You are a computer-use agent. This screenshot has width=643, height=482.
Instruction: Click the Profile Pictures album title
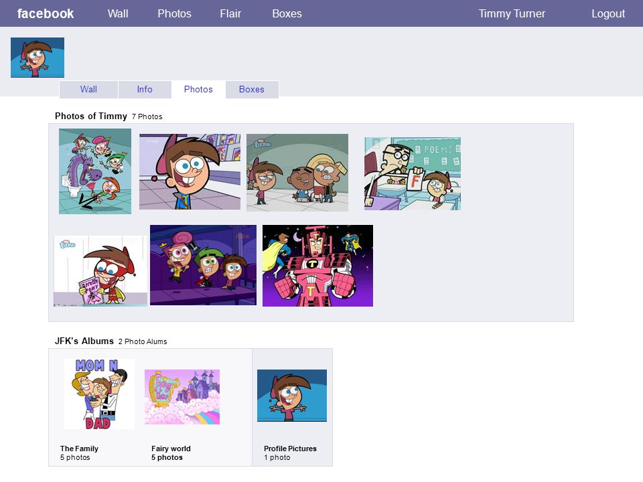click(x=290, y=449)
